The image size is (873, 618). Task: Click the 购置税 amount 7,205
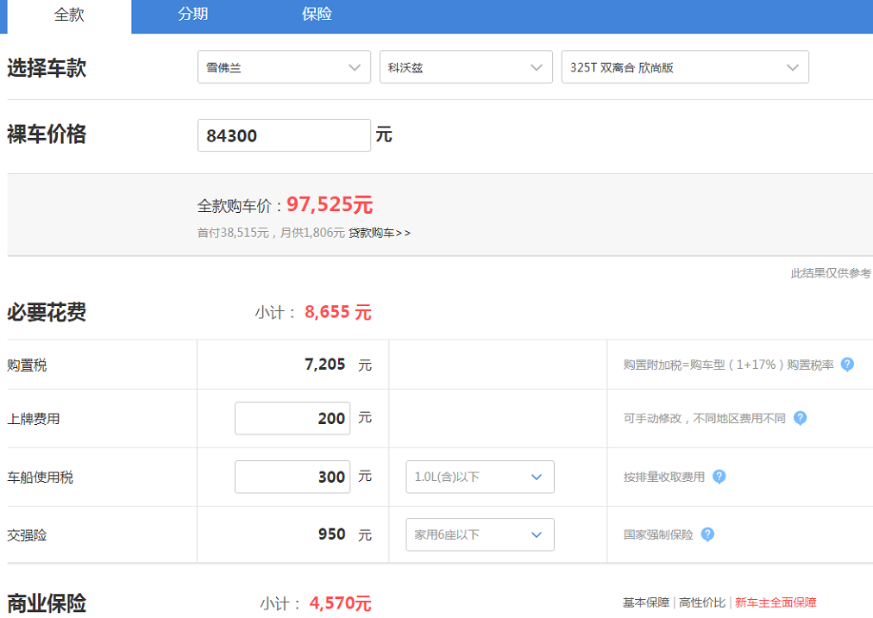click(324, 365)
